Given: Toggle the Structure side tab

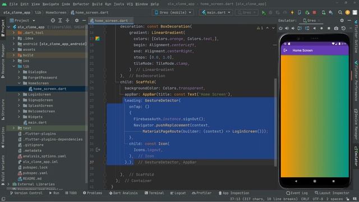Looking at the screenshot, I should click(x=3, y=110).
